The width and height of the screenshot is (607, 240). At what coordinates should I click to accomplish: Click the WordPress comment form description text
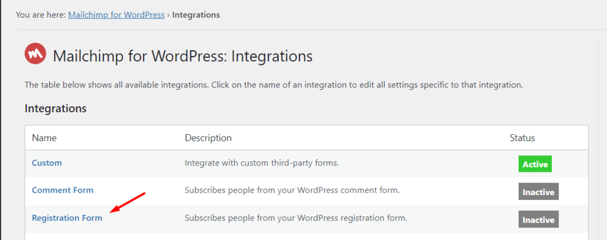pos(292,190)
